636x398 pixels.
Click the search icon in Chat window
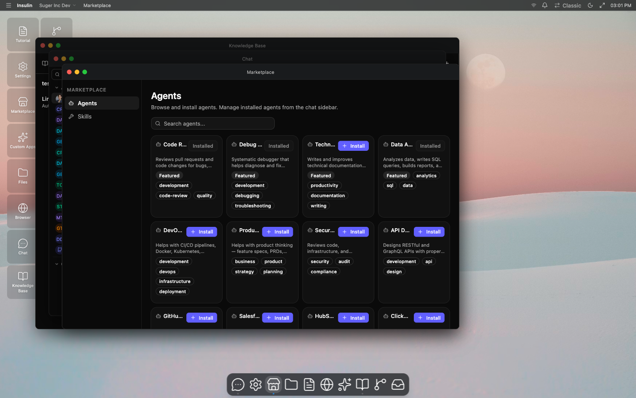pyautogui.click(x=57, y=74)
